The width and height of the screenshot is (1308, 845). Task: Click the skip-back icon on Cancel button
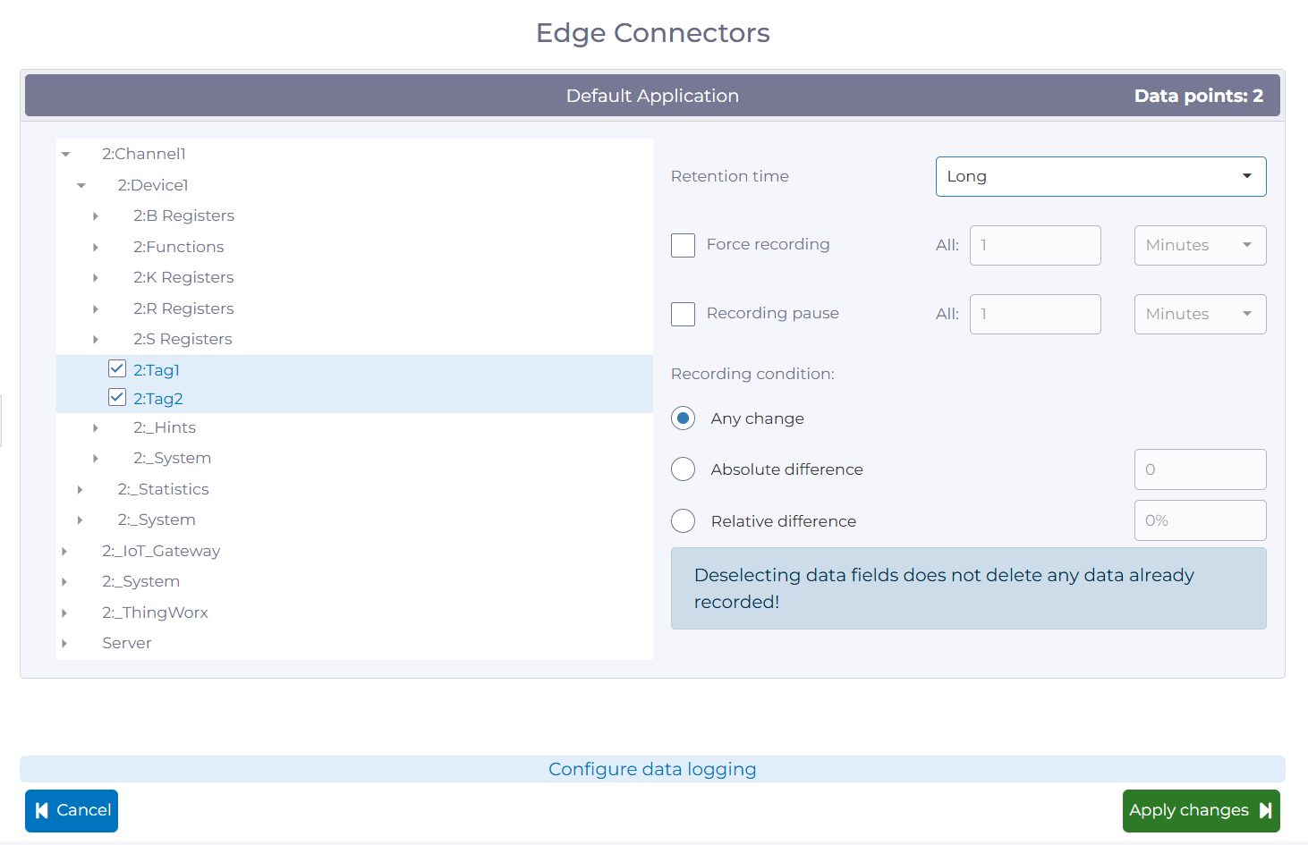(42, 810)
